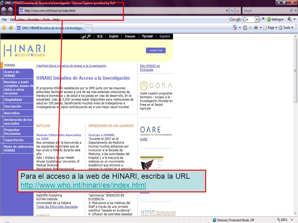
Task: Click the HINARI Access to Research logo
Action: tap(25, 50)
